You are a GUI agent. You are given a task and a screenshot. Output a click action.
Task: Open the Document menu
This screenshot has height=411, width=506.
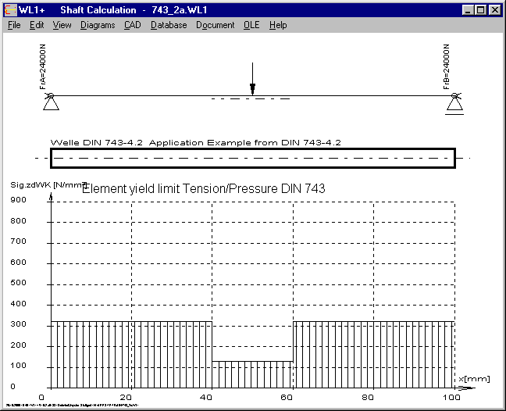click(x=215, y=25)
